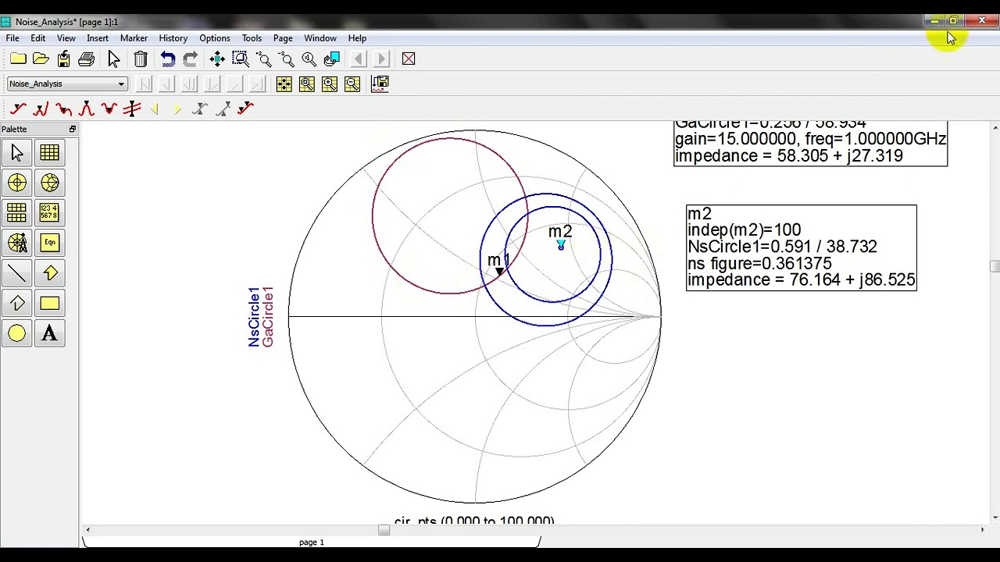Select the Text 'A' tool in Palette
Screen dimensions: 1000x562
(x=49, y=334)
